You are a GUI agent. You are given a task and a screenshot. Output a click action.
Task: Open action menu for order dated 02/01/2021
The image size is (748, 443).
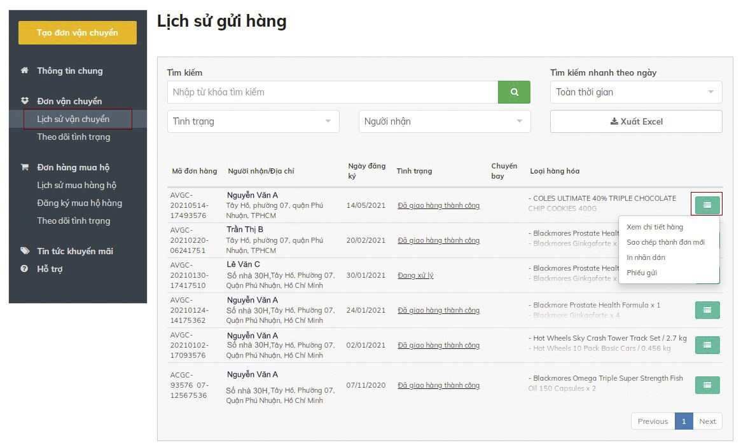click(707, 345)
